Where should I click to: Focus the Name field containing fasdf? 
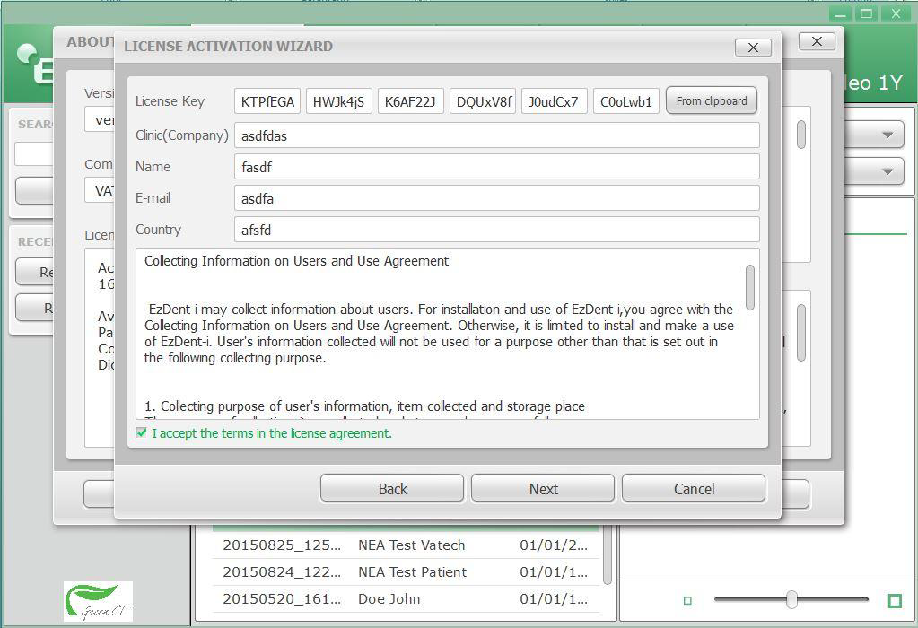click(497, 167)
